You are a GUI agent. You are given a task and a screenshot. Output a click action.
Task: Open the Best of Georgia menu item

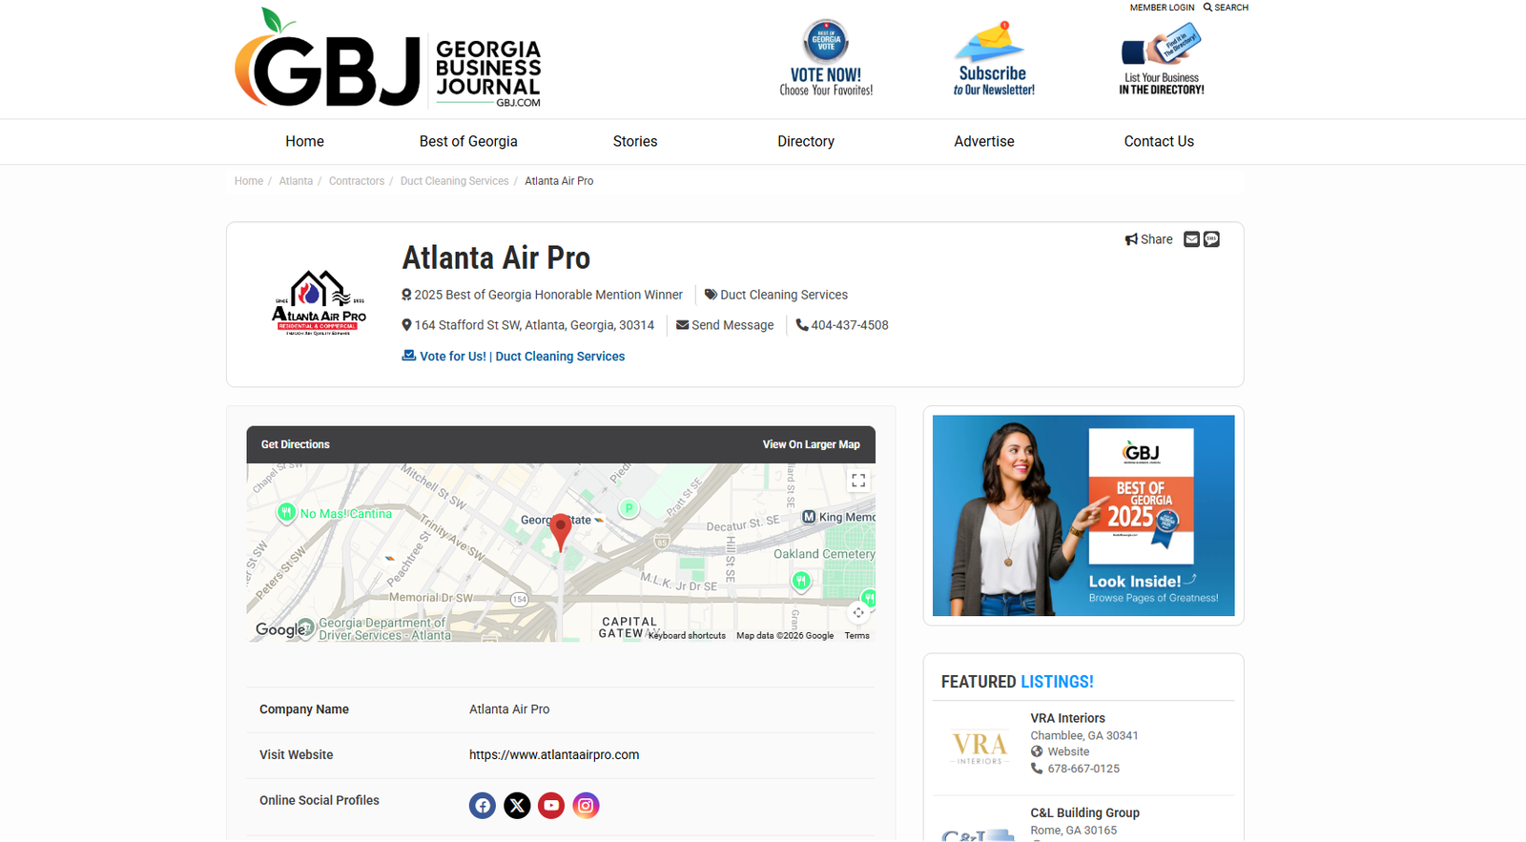(x=468, y=141)
